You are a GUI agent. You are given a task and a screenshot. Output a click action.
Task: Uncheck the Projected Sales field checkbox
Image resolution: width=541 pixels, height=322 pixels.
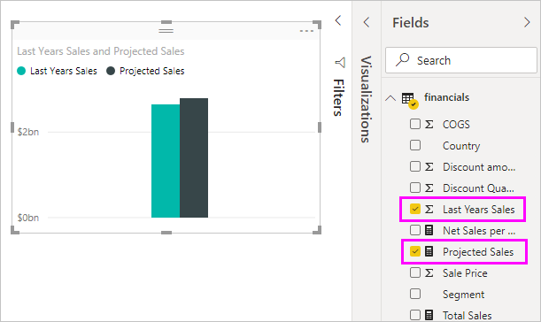coord(415,251)
